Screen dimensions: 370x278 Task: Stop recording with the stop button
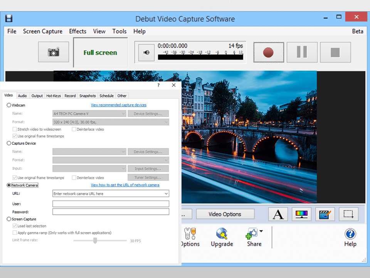(x=335, y=53)
